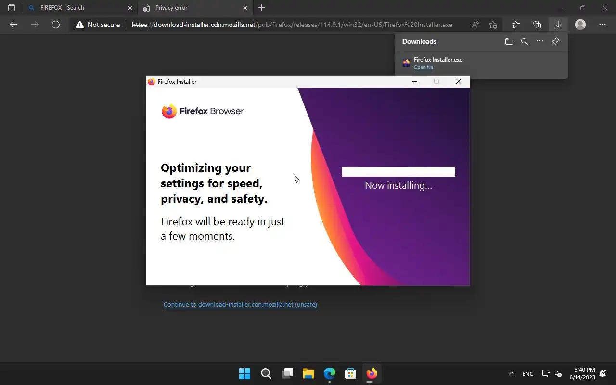Search downloads in the Downloads panel

tap(525, 41)
